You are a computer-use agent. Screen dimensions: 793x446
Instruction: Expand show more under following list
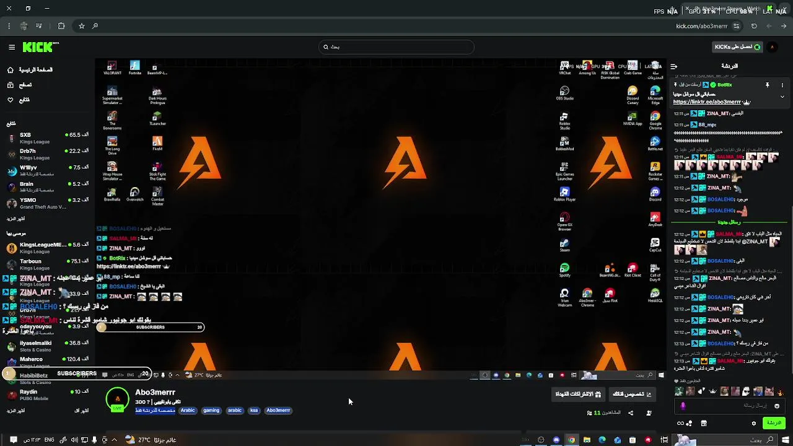click(x=15, y=219)
